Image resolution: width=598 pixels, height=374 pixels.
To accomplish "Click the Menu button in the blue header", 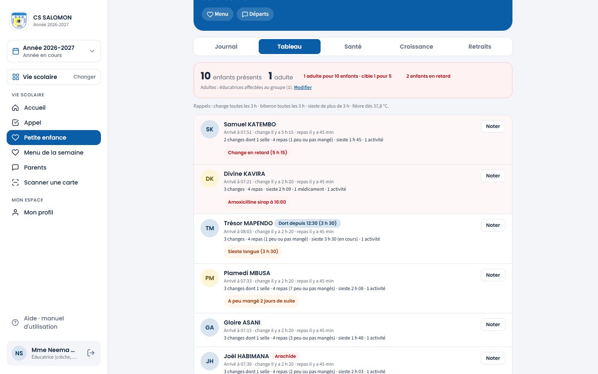I will point(218,14).
